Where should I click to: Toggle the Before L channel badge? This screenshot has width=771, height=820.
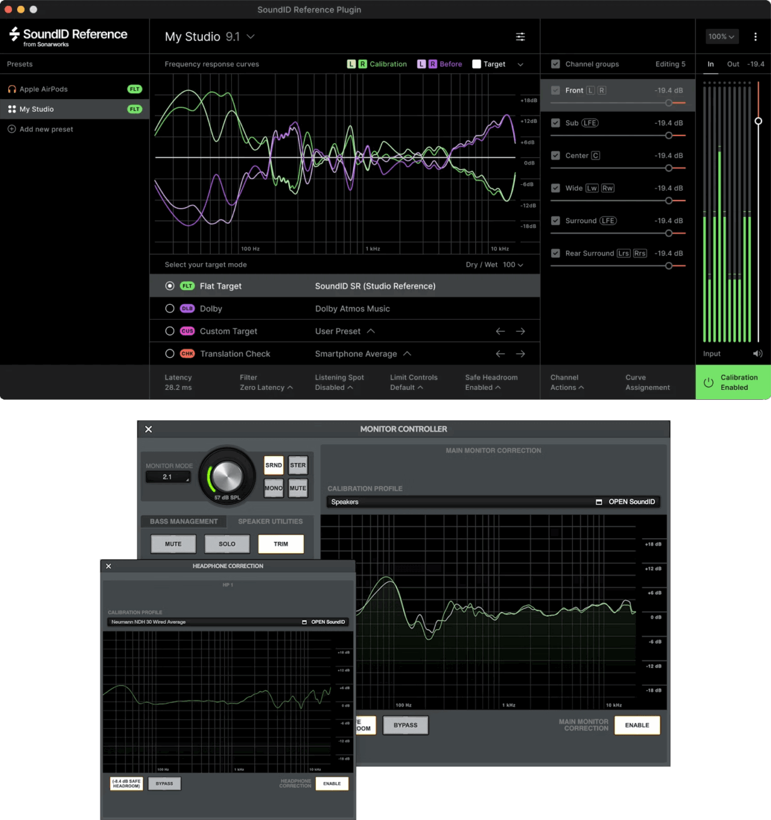click(x=421, y=64)
